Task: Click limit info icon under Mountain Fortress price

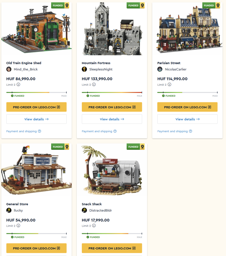Action: 94,84
